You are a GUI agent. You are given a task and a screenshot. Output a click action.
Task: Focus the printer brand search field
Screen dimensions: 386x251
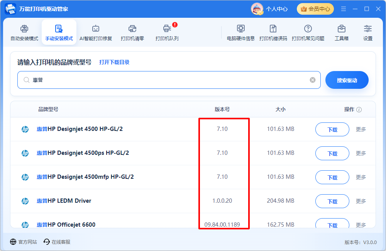coord(169,80)
